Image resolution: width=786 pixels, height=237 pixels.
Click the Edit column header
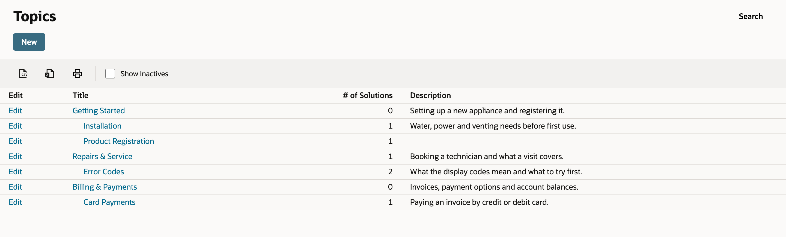click(16, 95)
